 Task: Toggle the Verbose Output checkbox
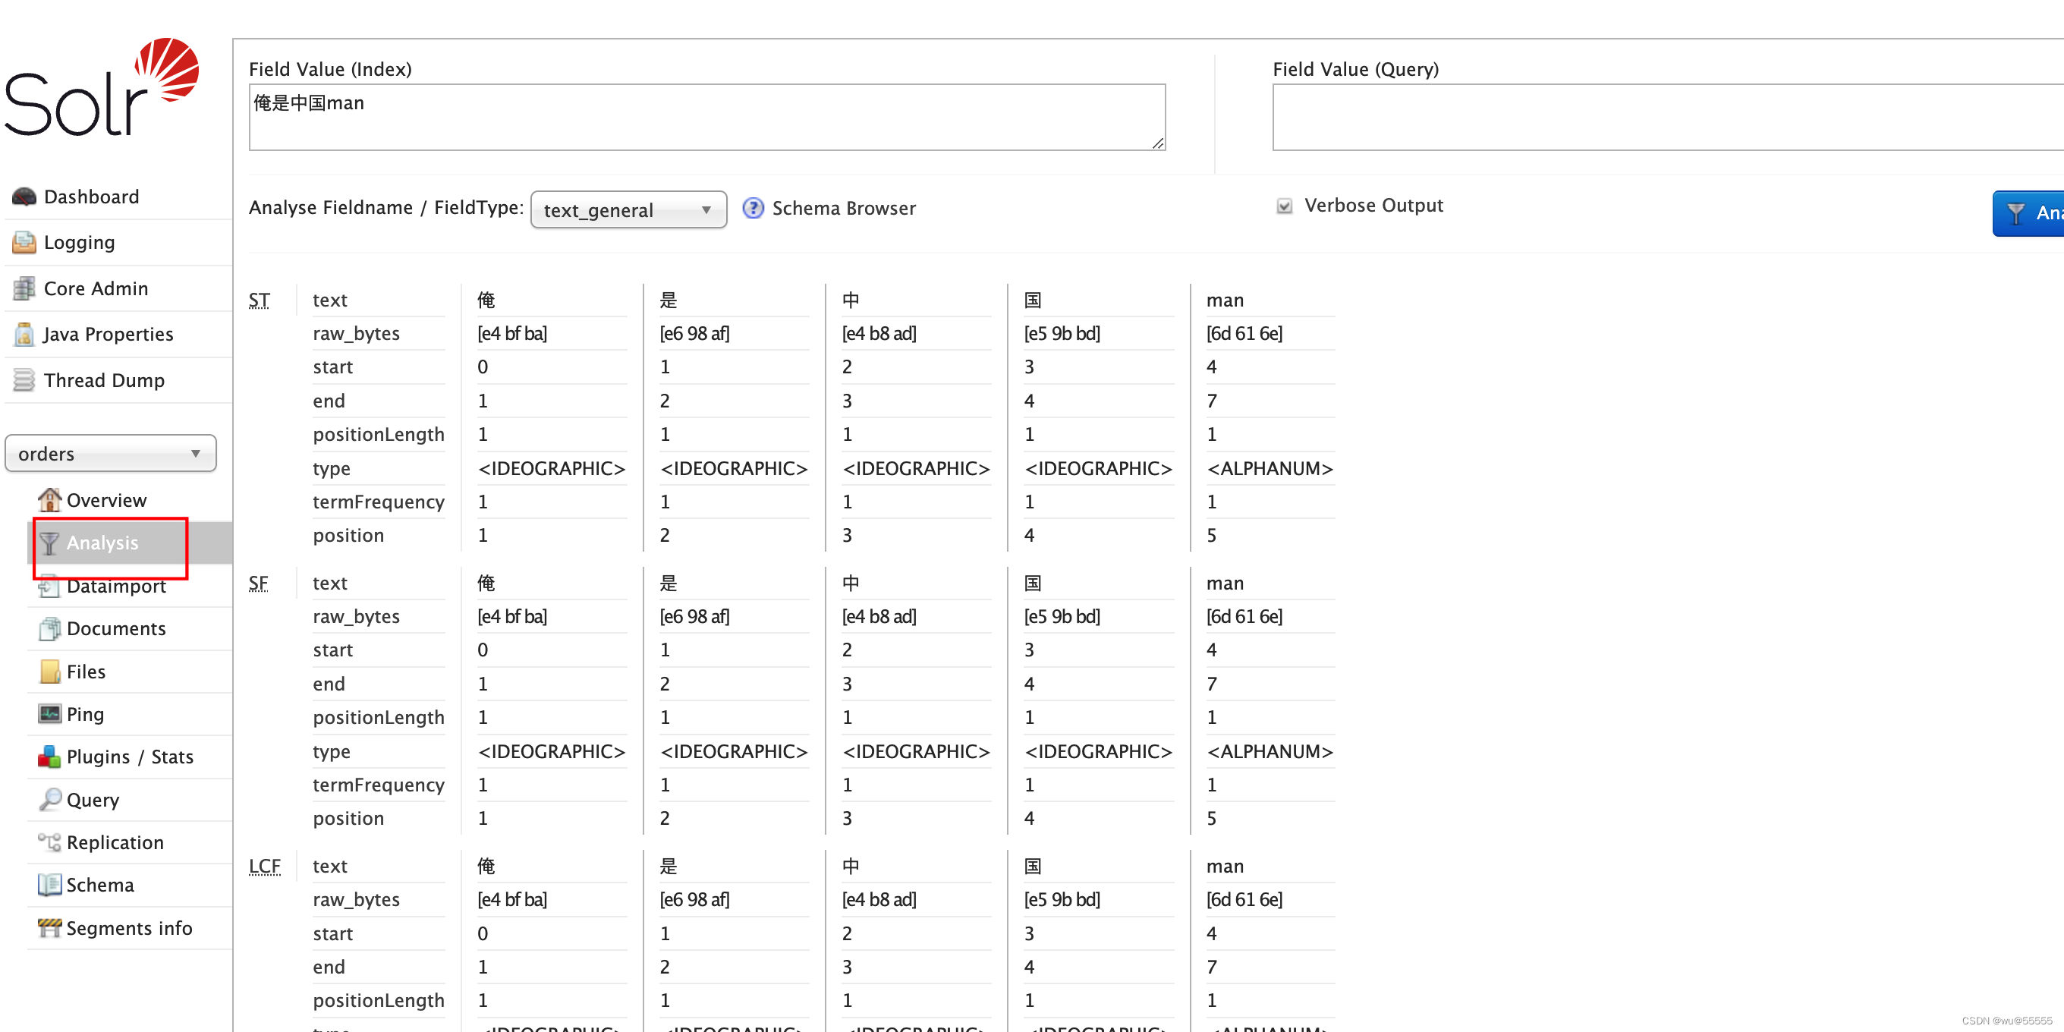(x=1283, y=206)
